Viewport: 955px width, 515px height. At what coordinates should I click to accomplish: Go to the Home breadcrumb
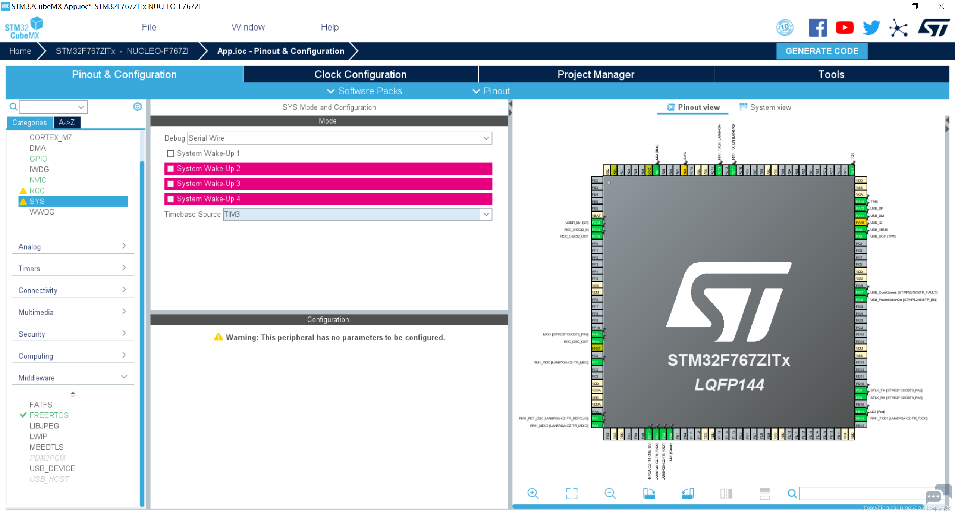point(20,51)
